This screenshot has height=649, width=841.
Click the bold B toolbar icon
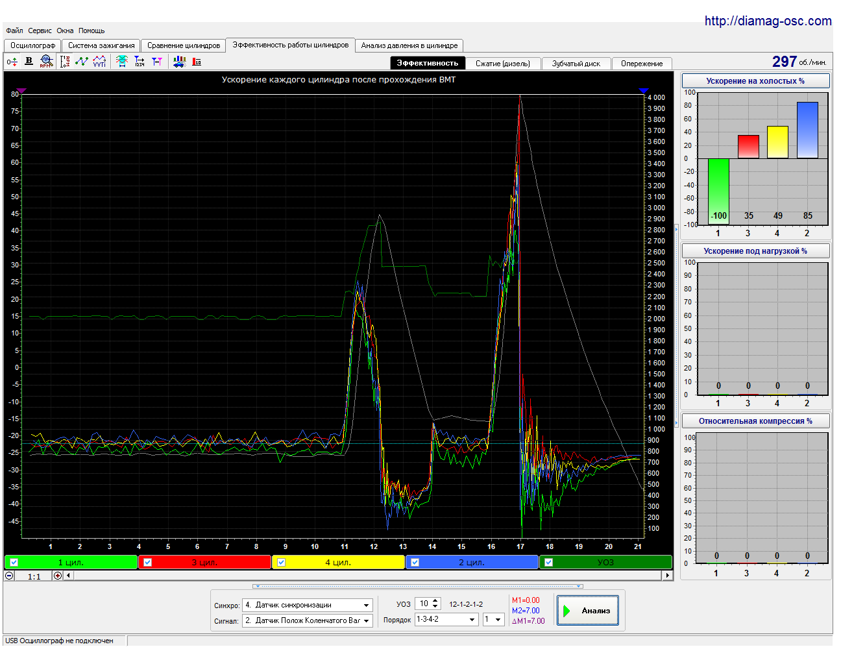click(29, 61)
